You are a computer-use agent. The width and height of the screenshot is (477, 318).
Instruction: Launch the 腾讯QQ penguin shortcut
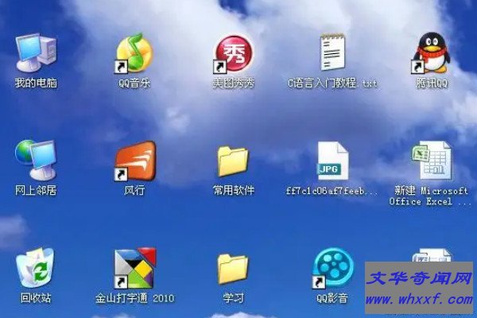click(x=431, y=52)
